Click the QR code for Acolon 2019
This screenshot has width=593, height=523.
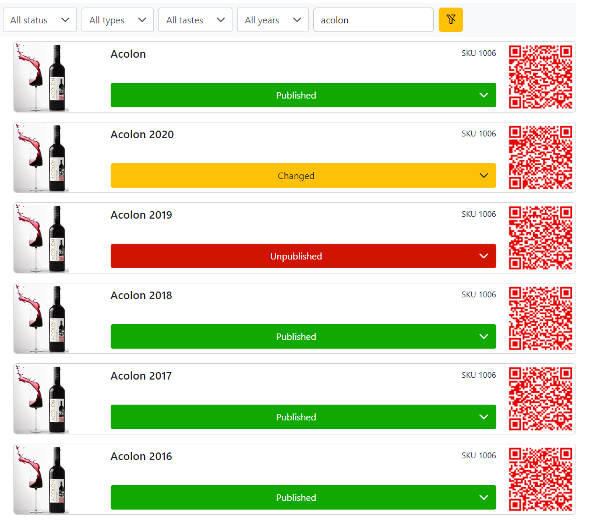[x=541, y=238]
